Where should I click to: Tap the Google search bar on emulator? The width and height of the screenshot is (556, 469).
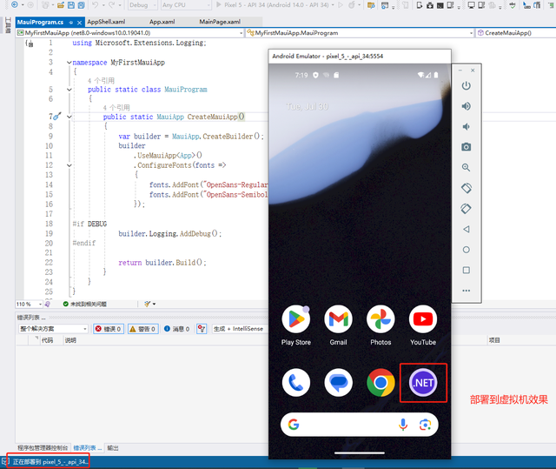coord(359,425)
